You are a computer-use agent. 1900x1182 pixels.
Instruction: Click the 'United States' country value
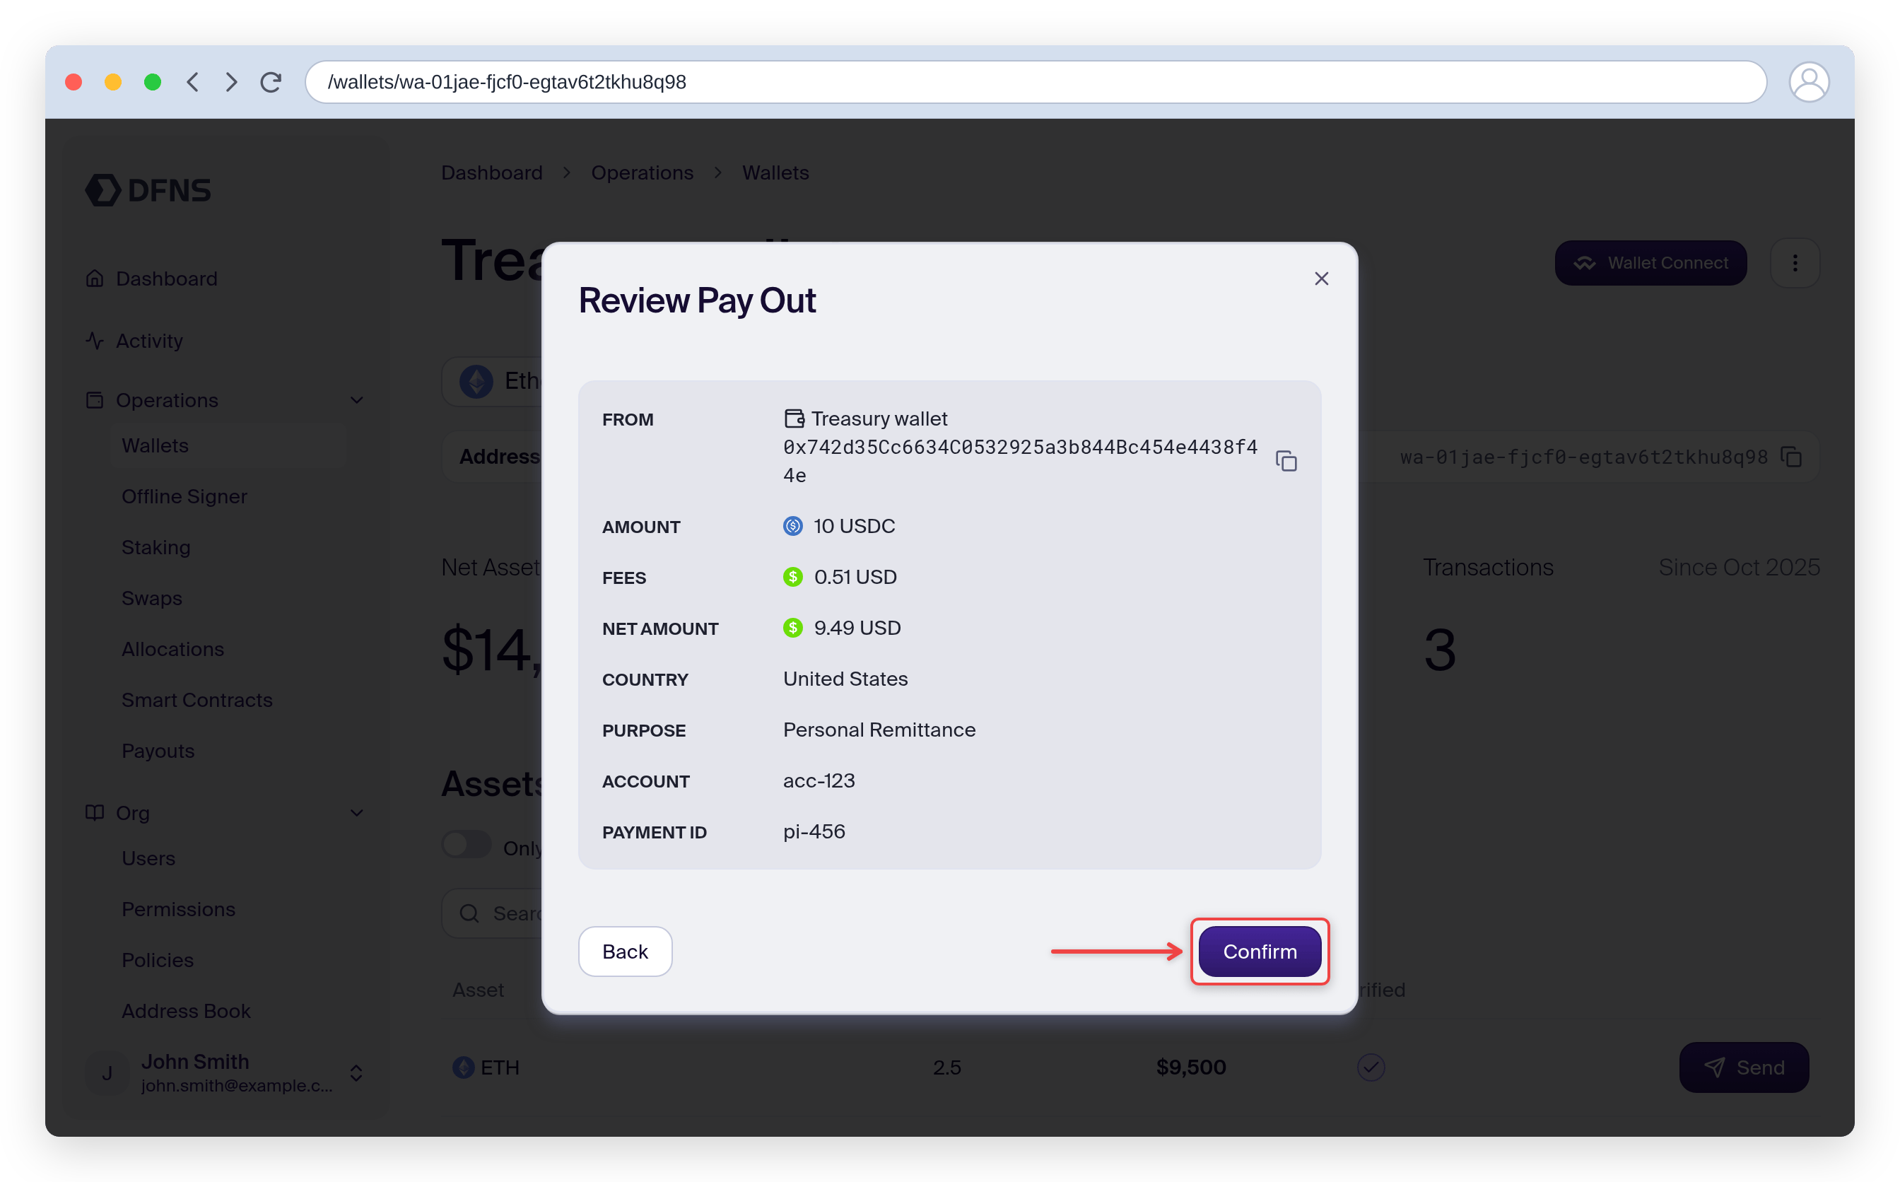coord(845,679)
